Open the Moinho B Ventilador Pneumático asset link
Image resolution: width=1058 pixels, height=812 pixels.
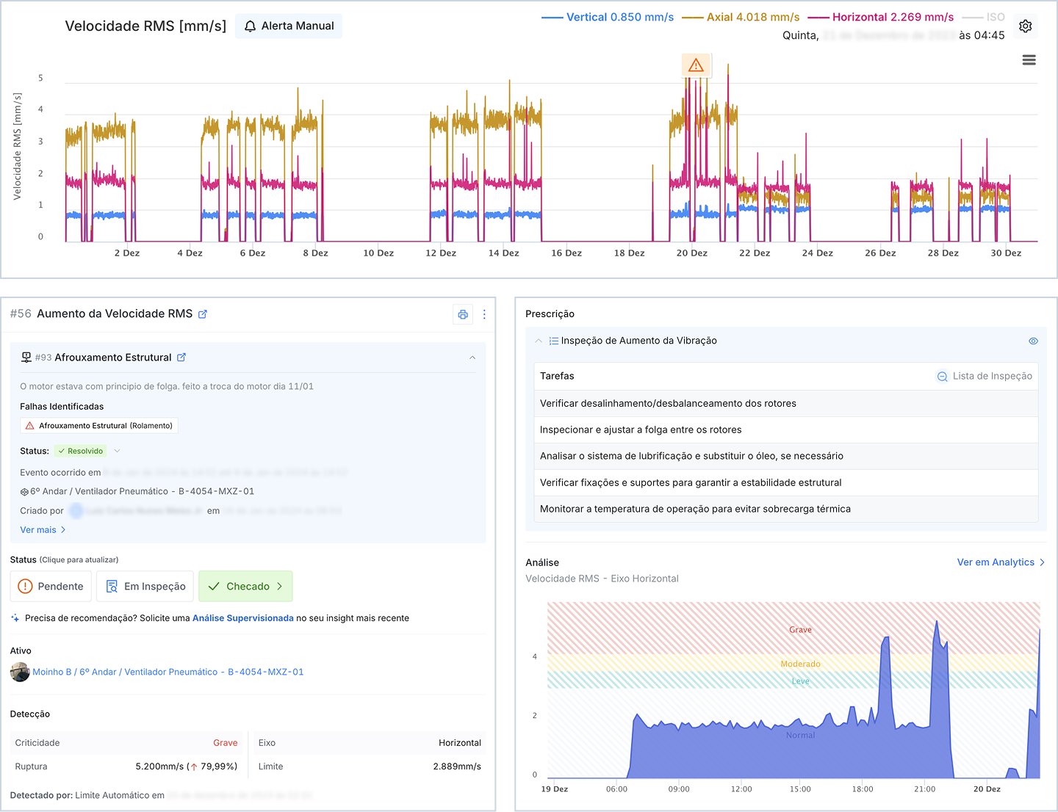168,672
